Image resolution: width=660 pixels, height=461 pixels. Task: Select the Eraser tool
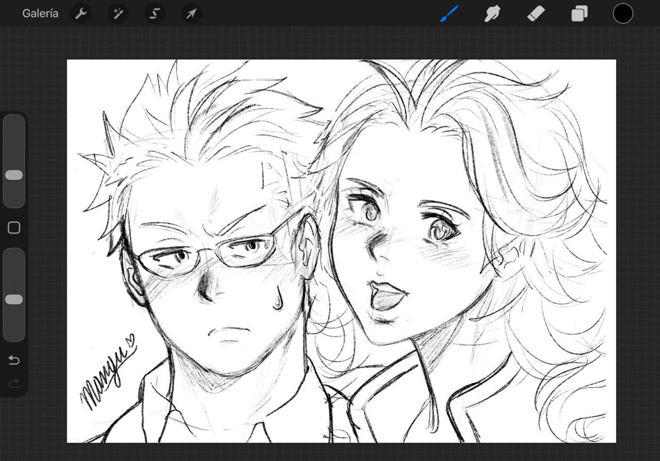pos(536,14)
